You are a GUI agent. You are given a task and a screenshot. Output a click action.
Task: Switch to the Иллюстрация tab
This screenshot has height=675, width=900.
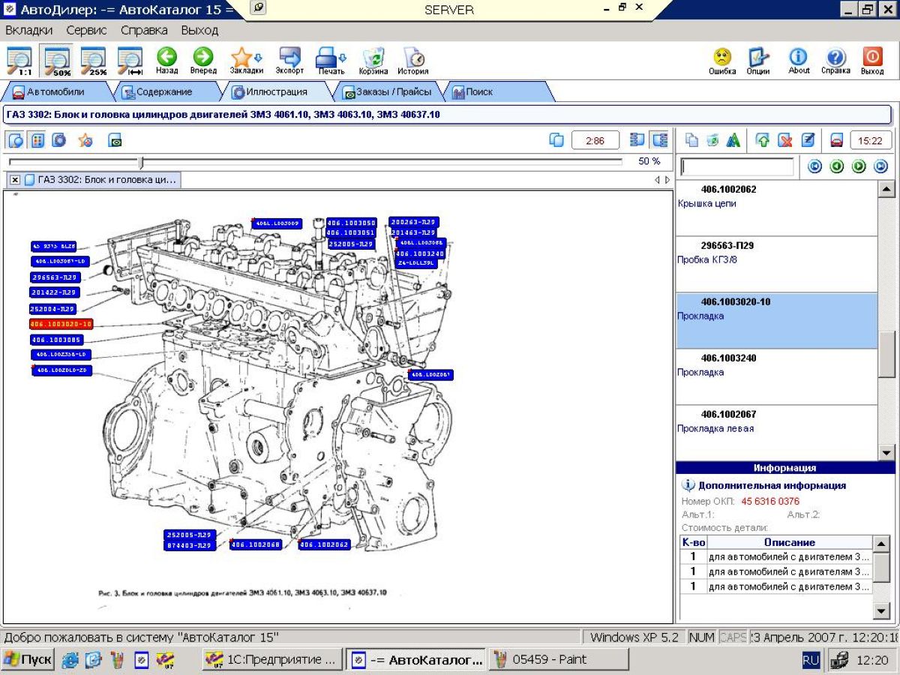pyautogui.click(x=276, y=92)
